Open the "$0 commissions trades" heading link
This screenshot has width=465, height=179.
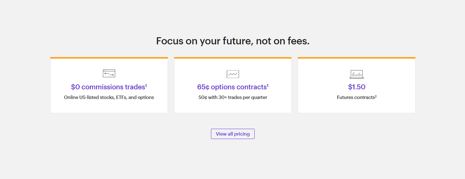107,87
